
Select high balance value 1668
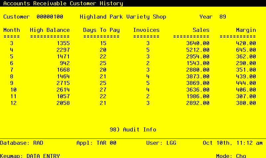click(x=63, y=70)
